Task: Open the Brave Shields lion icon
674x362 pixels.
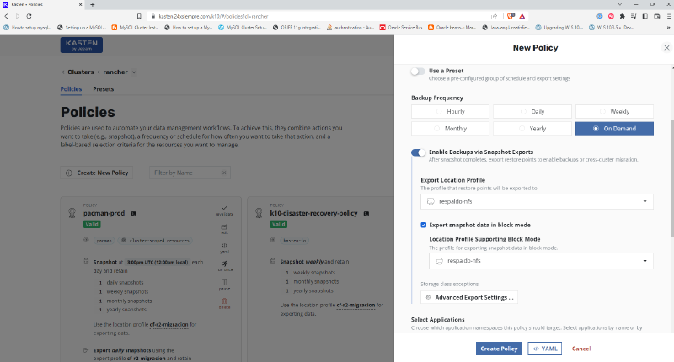Action: pyautogui.click(x=511, y=16)
